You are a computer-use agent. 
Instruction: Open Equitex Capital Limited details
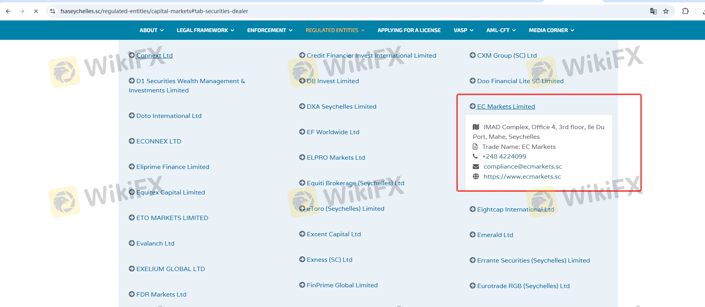tap(167, 192)
